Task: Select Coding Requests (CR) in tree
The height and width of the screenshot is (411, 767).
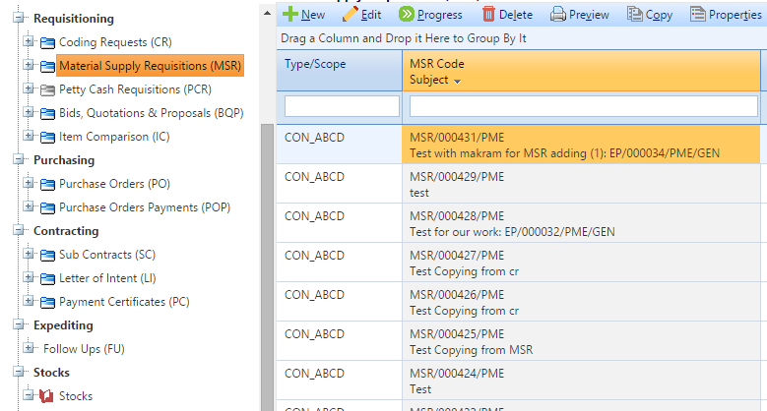Action: click(115, 42)
